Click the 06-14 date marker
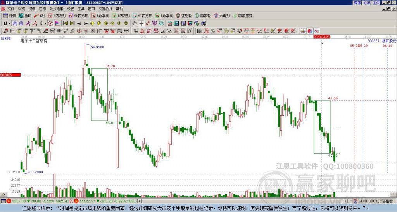This screenshot has width=397, height=212. coord(387,46)
